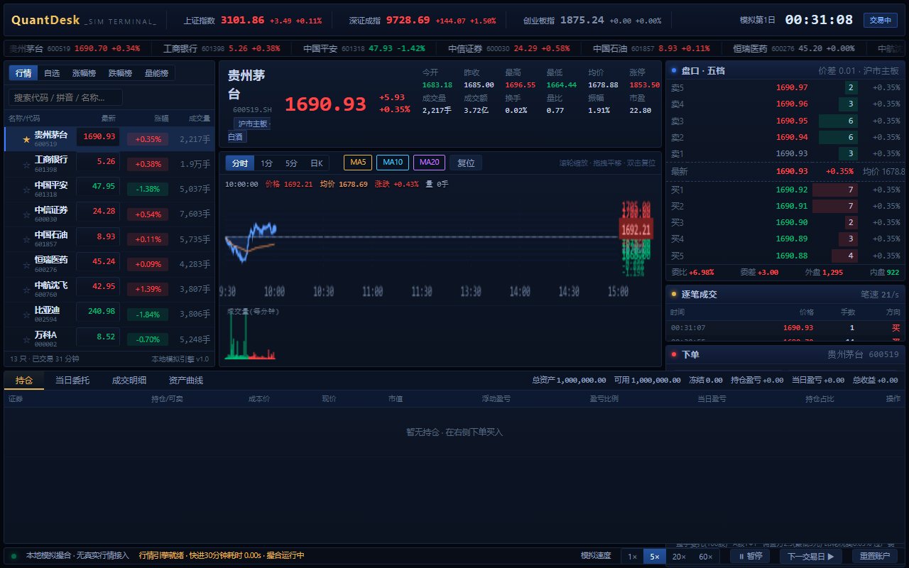Select the 工商银行 row in the list

pyautogui.click(x=109, y=164)
